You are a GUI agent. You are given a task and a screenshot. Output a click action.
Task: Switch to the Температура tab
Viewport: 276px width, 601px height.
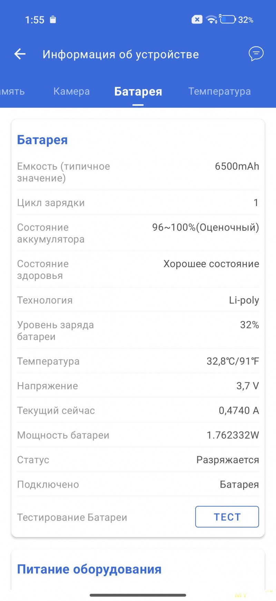(219, 91)
